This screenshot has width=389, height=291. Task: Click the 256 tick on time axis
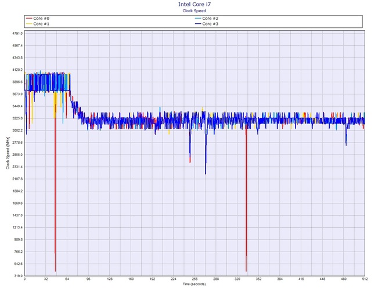click(x=195, y=279)
